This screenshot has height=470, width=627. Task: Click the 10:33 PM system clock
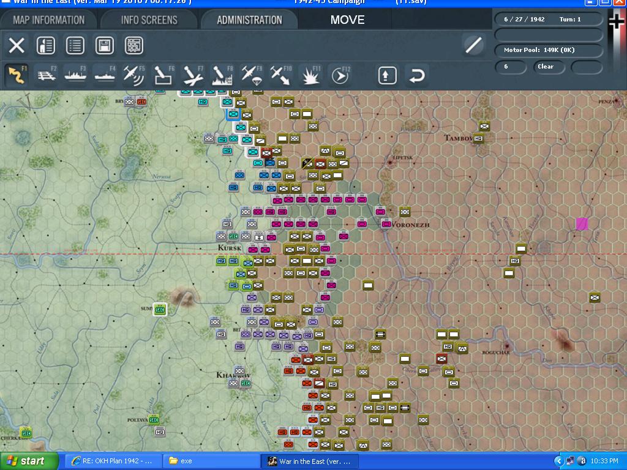click(x=604, y=461)
